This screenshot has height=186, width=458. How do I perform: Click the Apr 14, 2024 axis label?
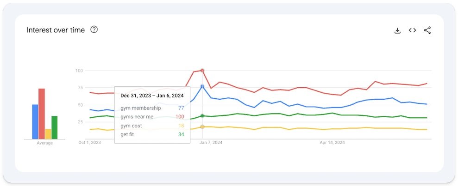(332, 143)
